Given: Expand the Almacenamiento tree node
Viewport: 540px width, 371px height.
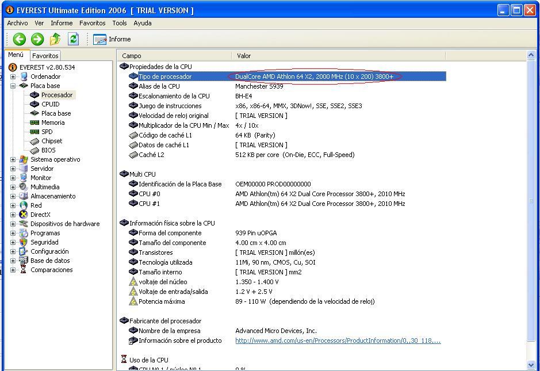Looking at the screenshot, I should click(13, 196).
